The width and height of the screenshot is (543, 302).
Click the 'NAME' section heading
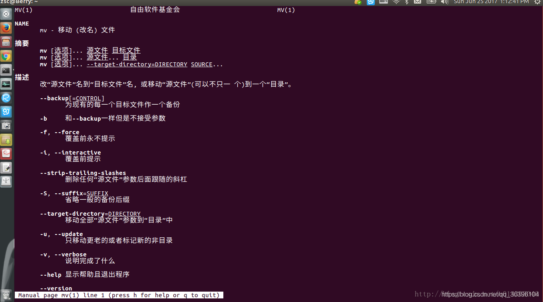22,24
